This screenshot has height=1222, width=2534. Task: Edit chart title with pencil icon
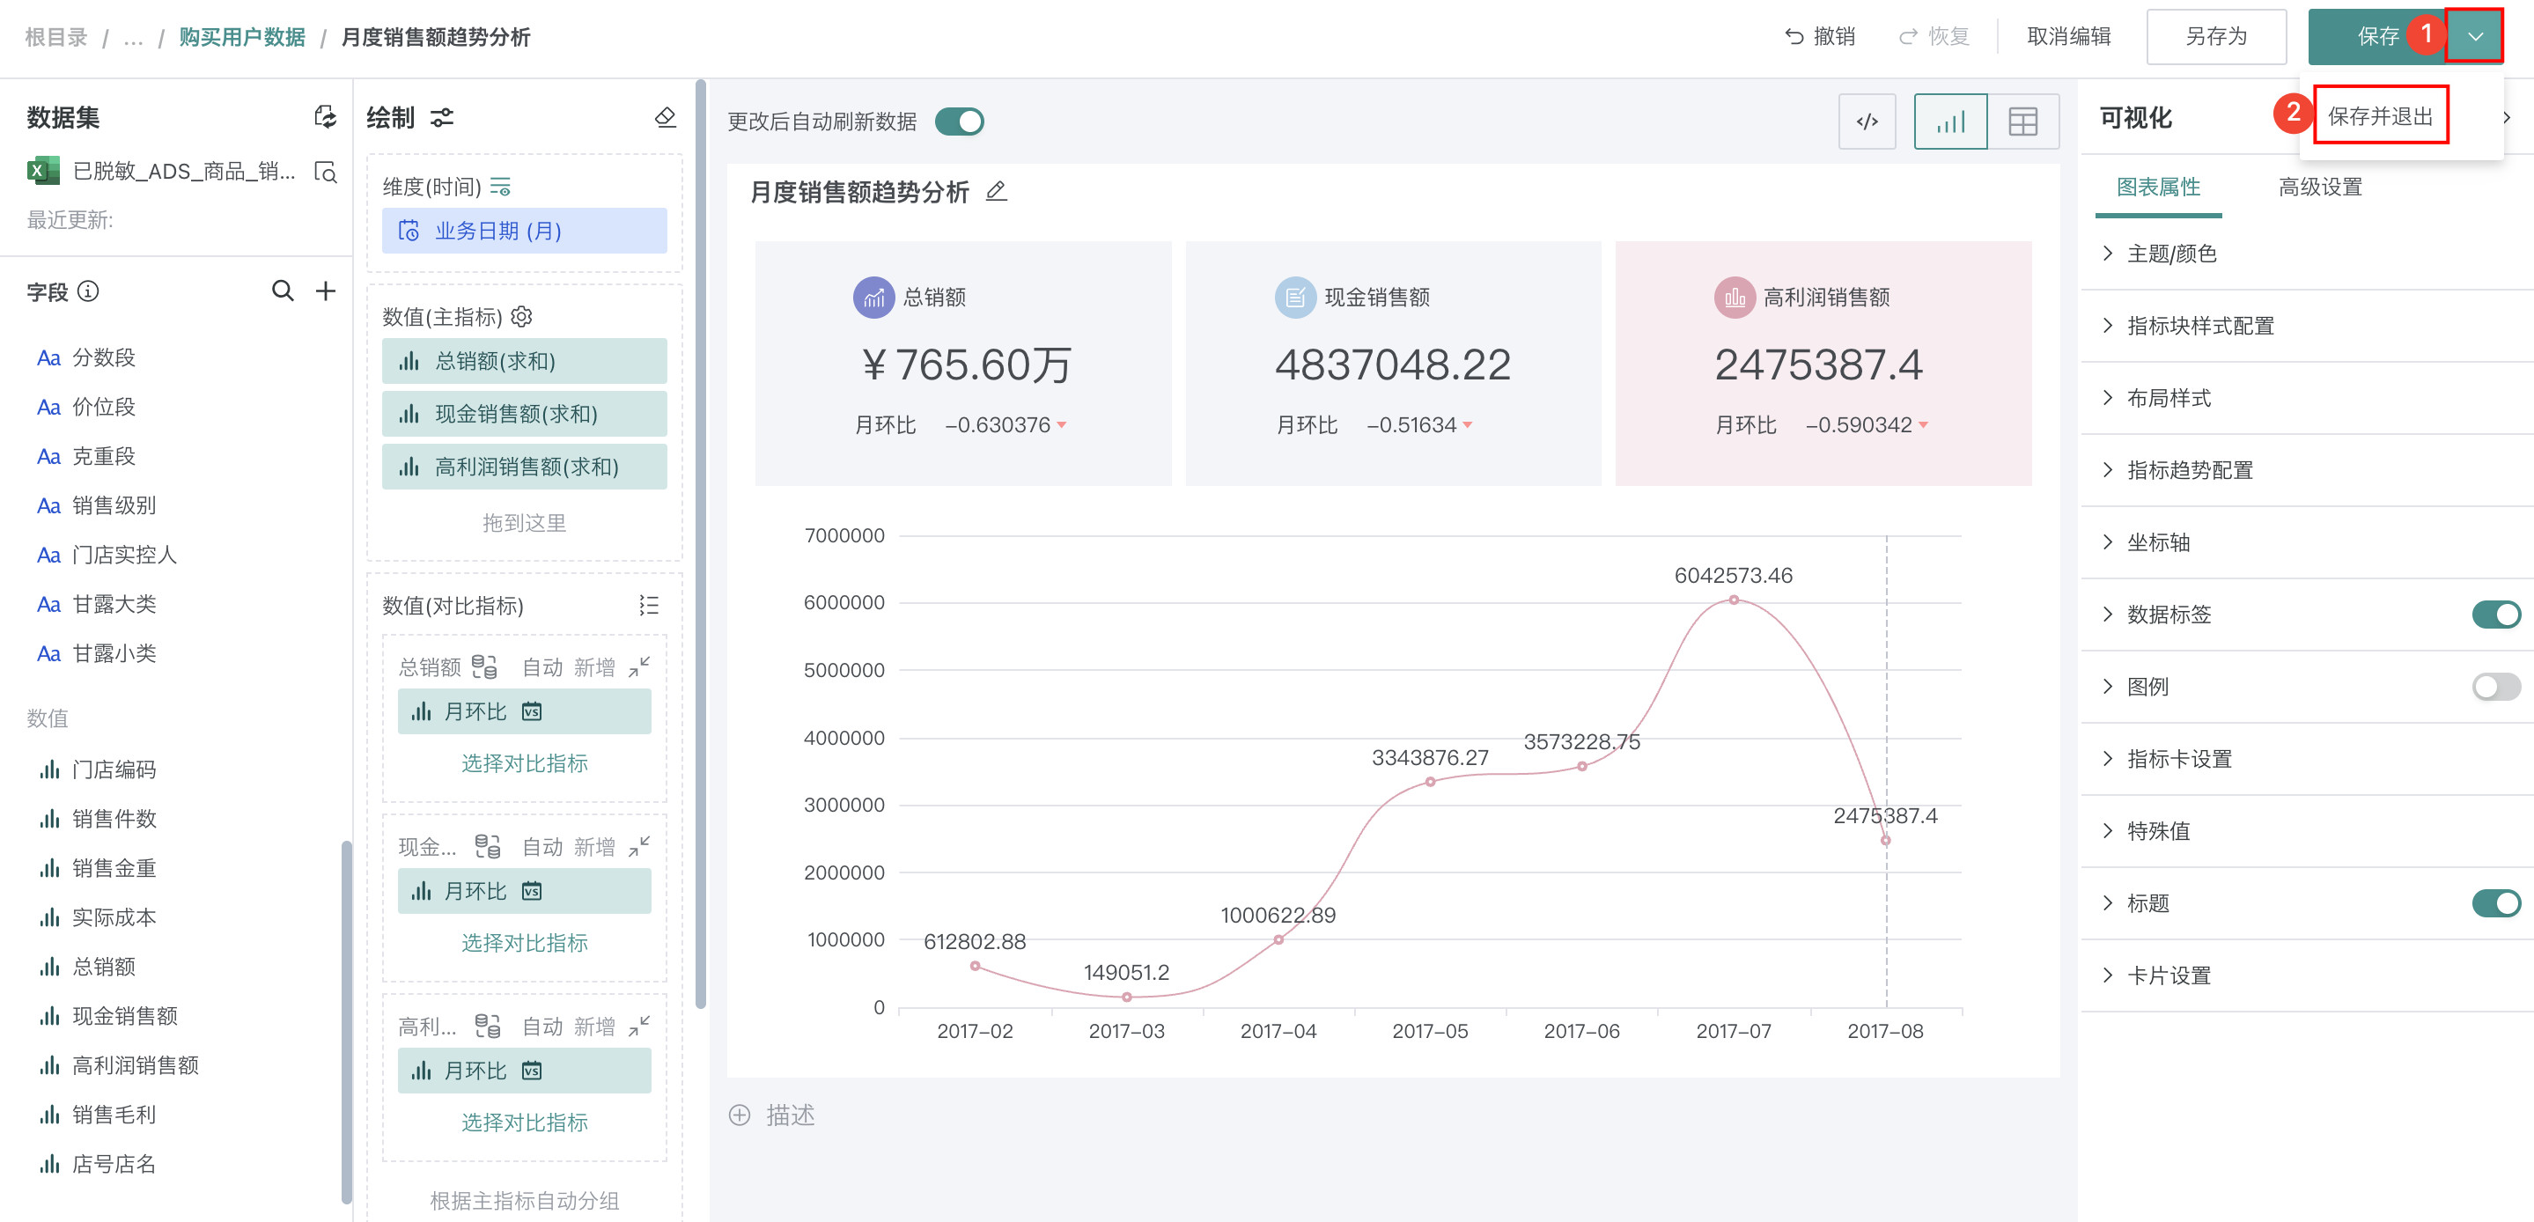point(996,191)
